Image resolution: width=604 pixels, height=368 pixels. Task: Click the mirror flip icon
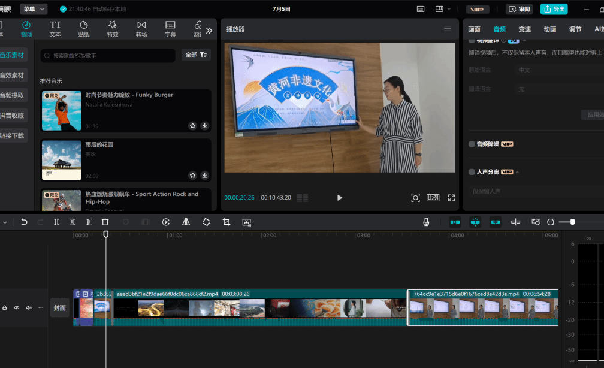click(x=186, y=222)
